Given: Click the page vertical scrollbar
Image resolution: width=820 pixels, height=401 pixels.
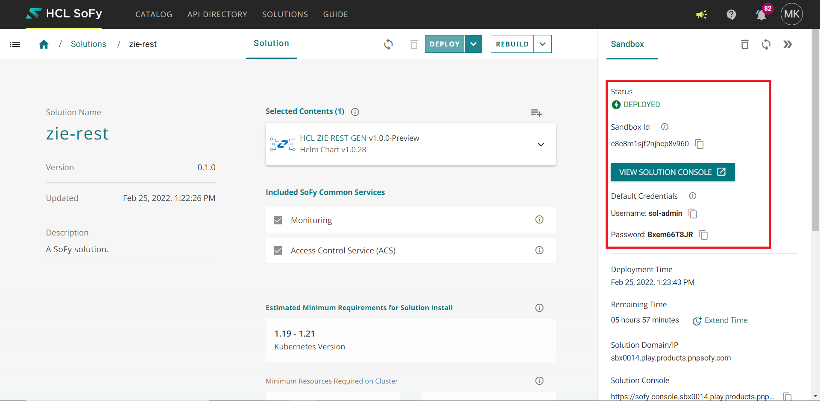Looking at the screenshot, I should click(x=815, y=130).
